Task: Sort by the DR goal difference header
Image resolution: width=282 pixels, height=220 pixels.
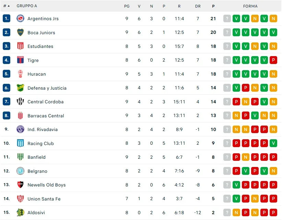Action: [198, 6]
